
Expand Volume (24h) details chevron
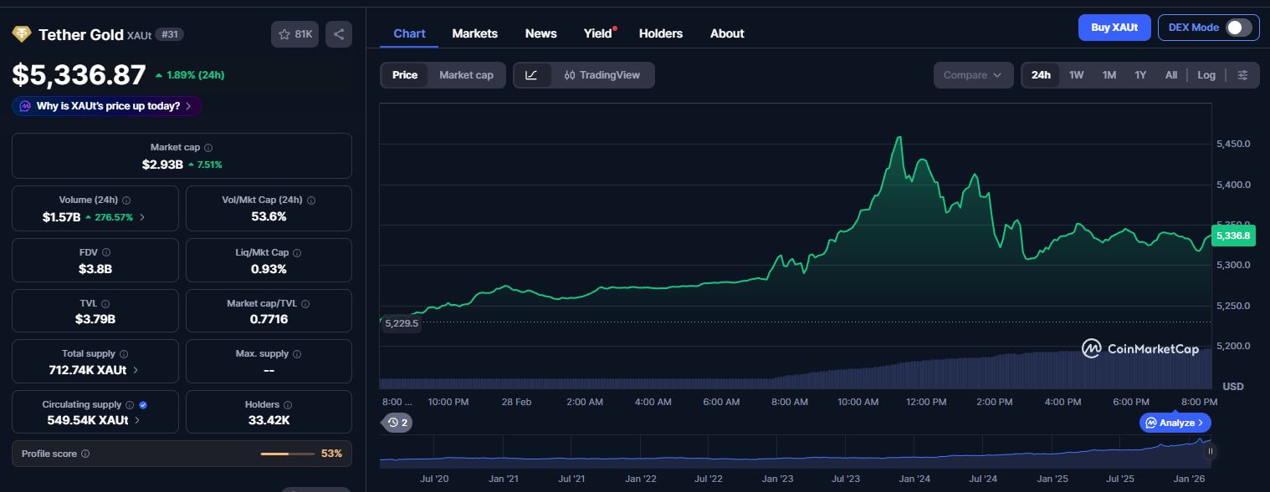click(x=142, y=217)
